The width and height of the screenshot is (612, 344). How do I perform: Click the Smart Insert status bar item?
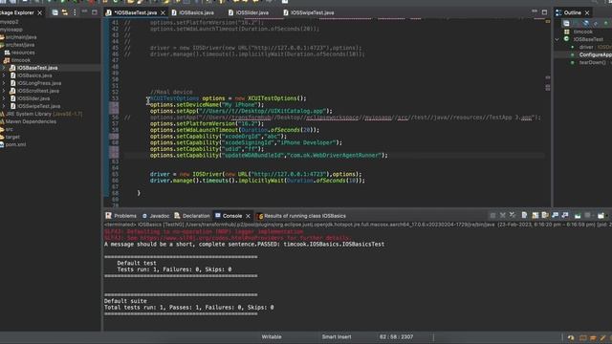[x=337, y=336]
